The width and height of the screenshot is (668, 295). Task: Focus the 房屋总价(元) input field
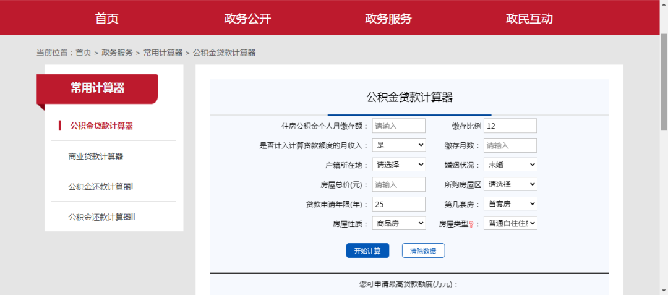[x=399, y=184]
